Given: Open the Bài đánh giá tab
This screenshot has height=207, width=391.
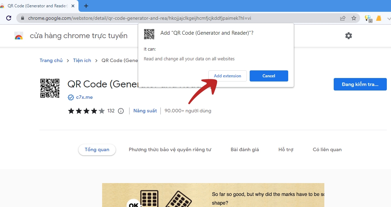Looking at the screenshot, I should pos(244,149).
